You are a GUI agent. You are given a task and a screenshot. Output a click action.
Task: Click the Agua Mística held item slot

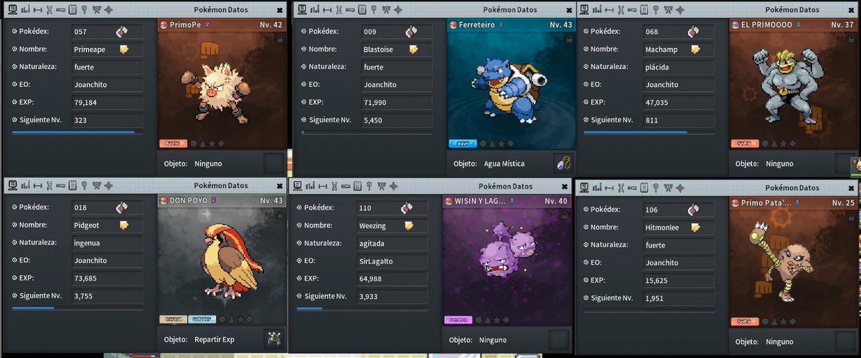563,164
